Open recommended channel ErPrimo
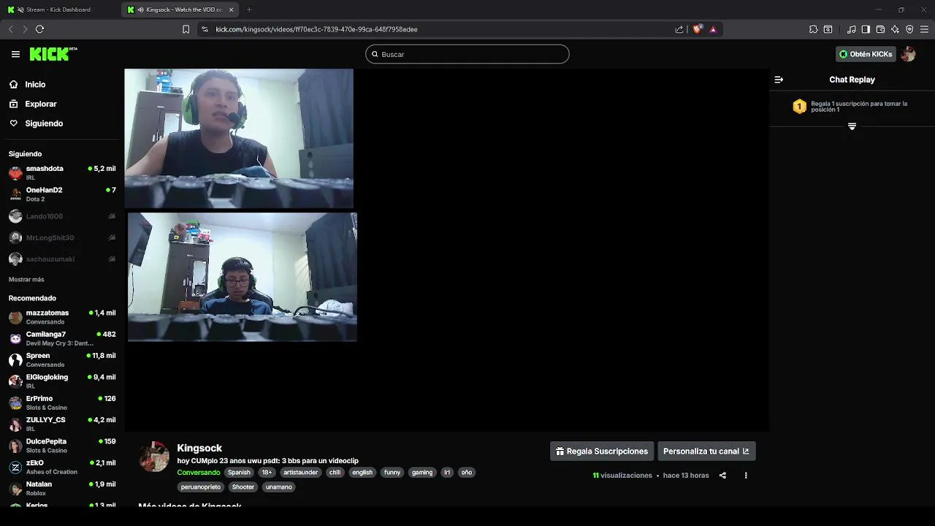Image resolution: width=935 pixels, height=526 pixels. pos(62,403)
